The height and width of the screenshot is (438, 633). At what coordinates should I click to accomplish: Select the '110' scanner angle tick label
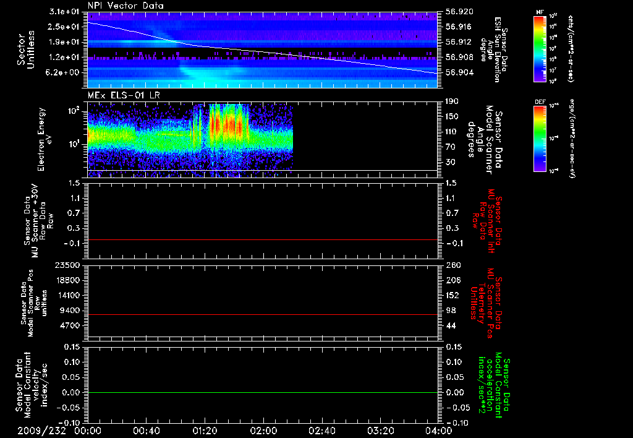pyautogui.click(x=452, y=132)
